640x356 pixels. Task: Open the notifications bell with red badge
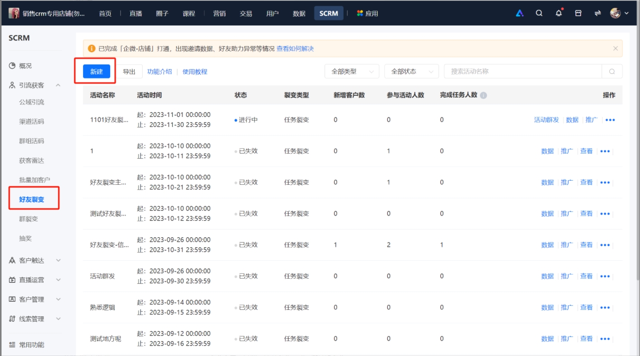tap(558, 13)
